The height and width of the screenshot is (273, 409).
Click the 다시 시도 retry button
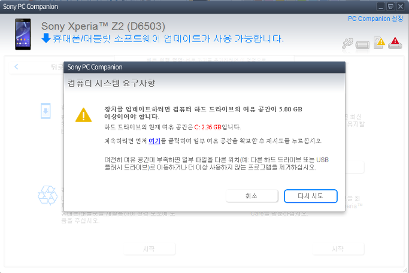tap(311, 196)
